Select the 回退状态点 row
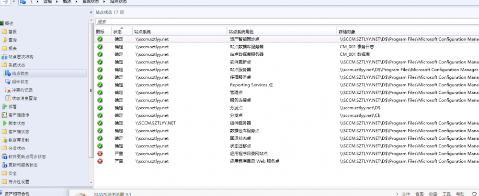 coord(287,138)
